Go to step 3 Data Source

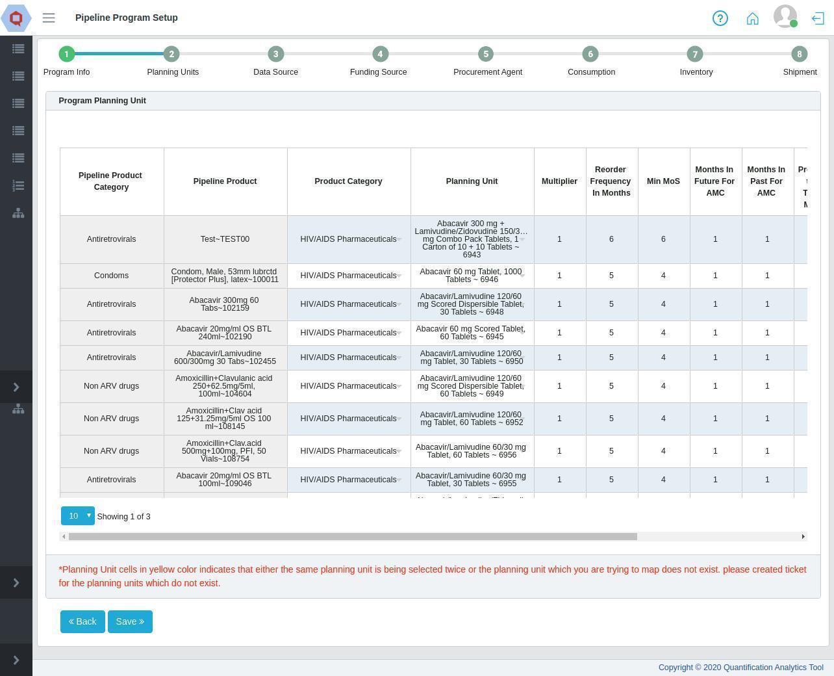coord(275,54)
